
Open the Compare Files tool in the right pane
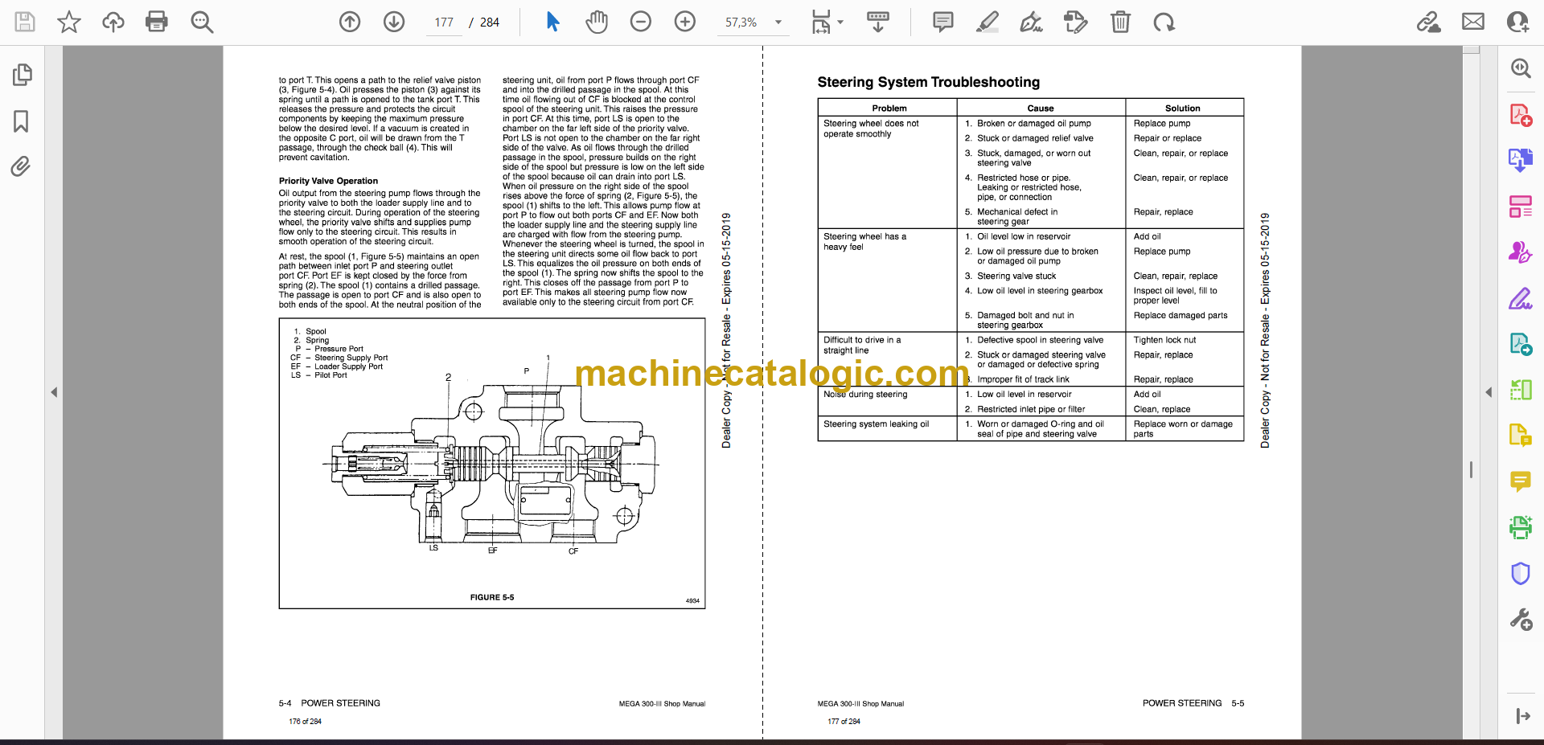(1521, 391)
